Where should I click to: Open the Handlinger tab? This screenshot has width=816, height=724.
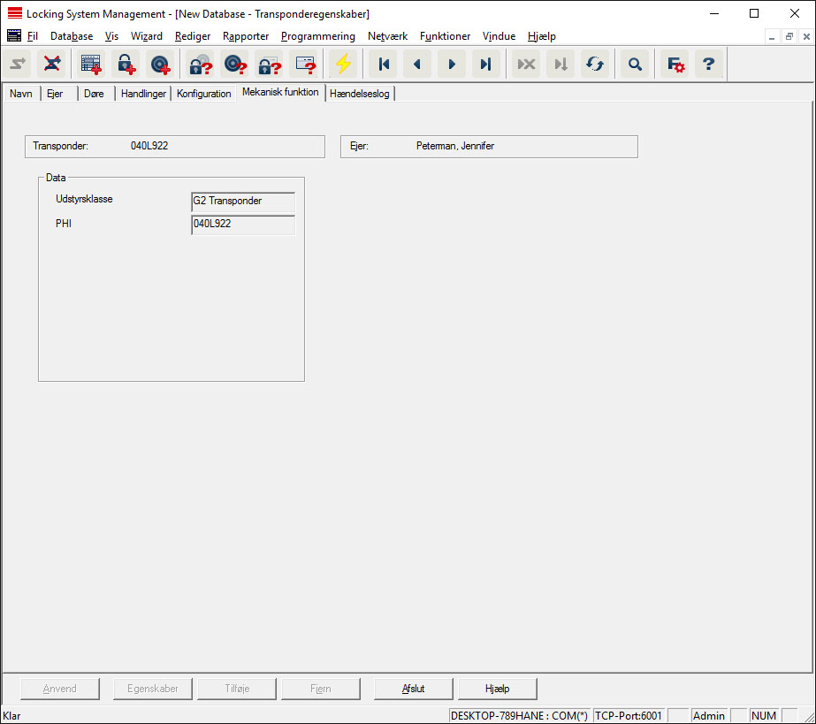point(143,94)
